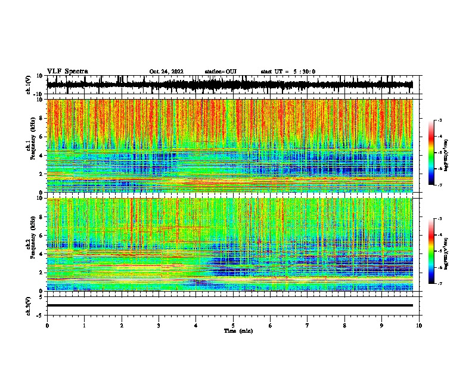Click the ch.2 spectrogram color scale bar
The height and width of the screenshot is (365, 472).
[431, 251]
